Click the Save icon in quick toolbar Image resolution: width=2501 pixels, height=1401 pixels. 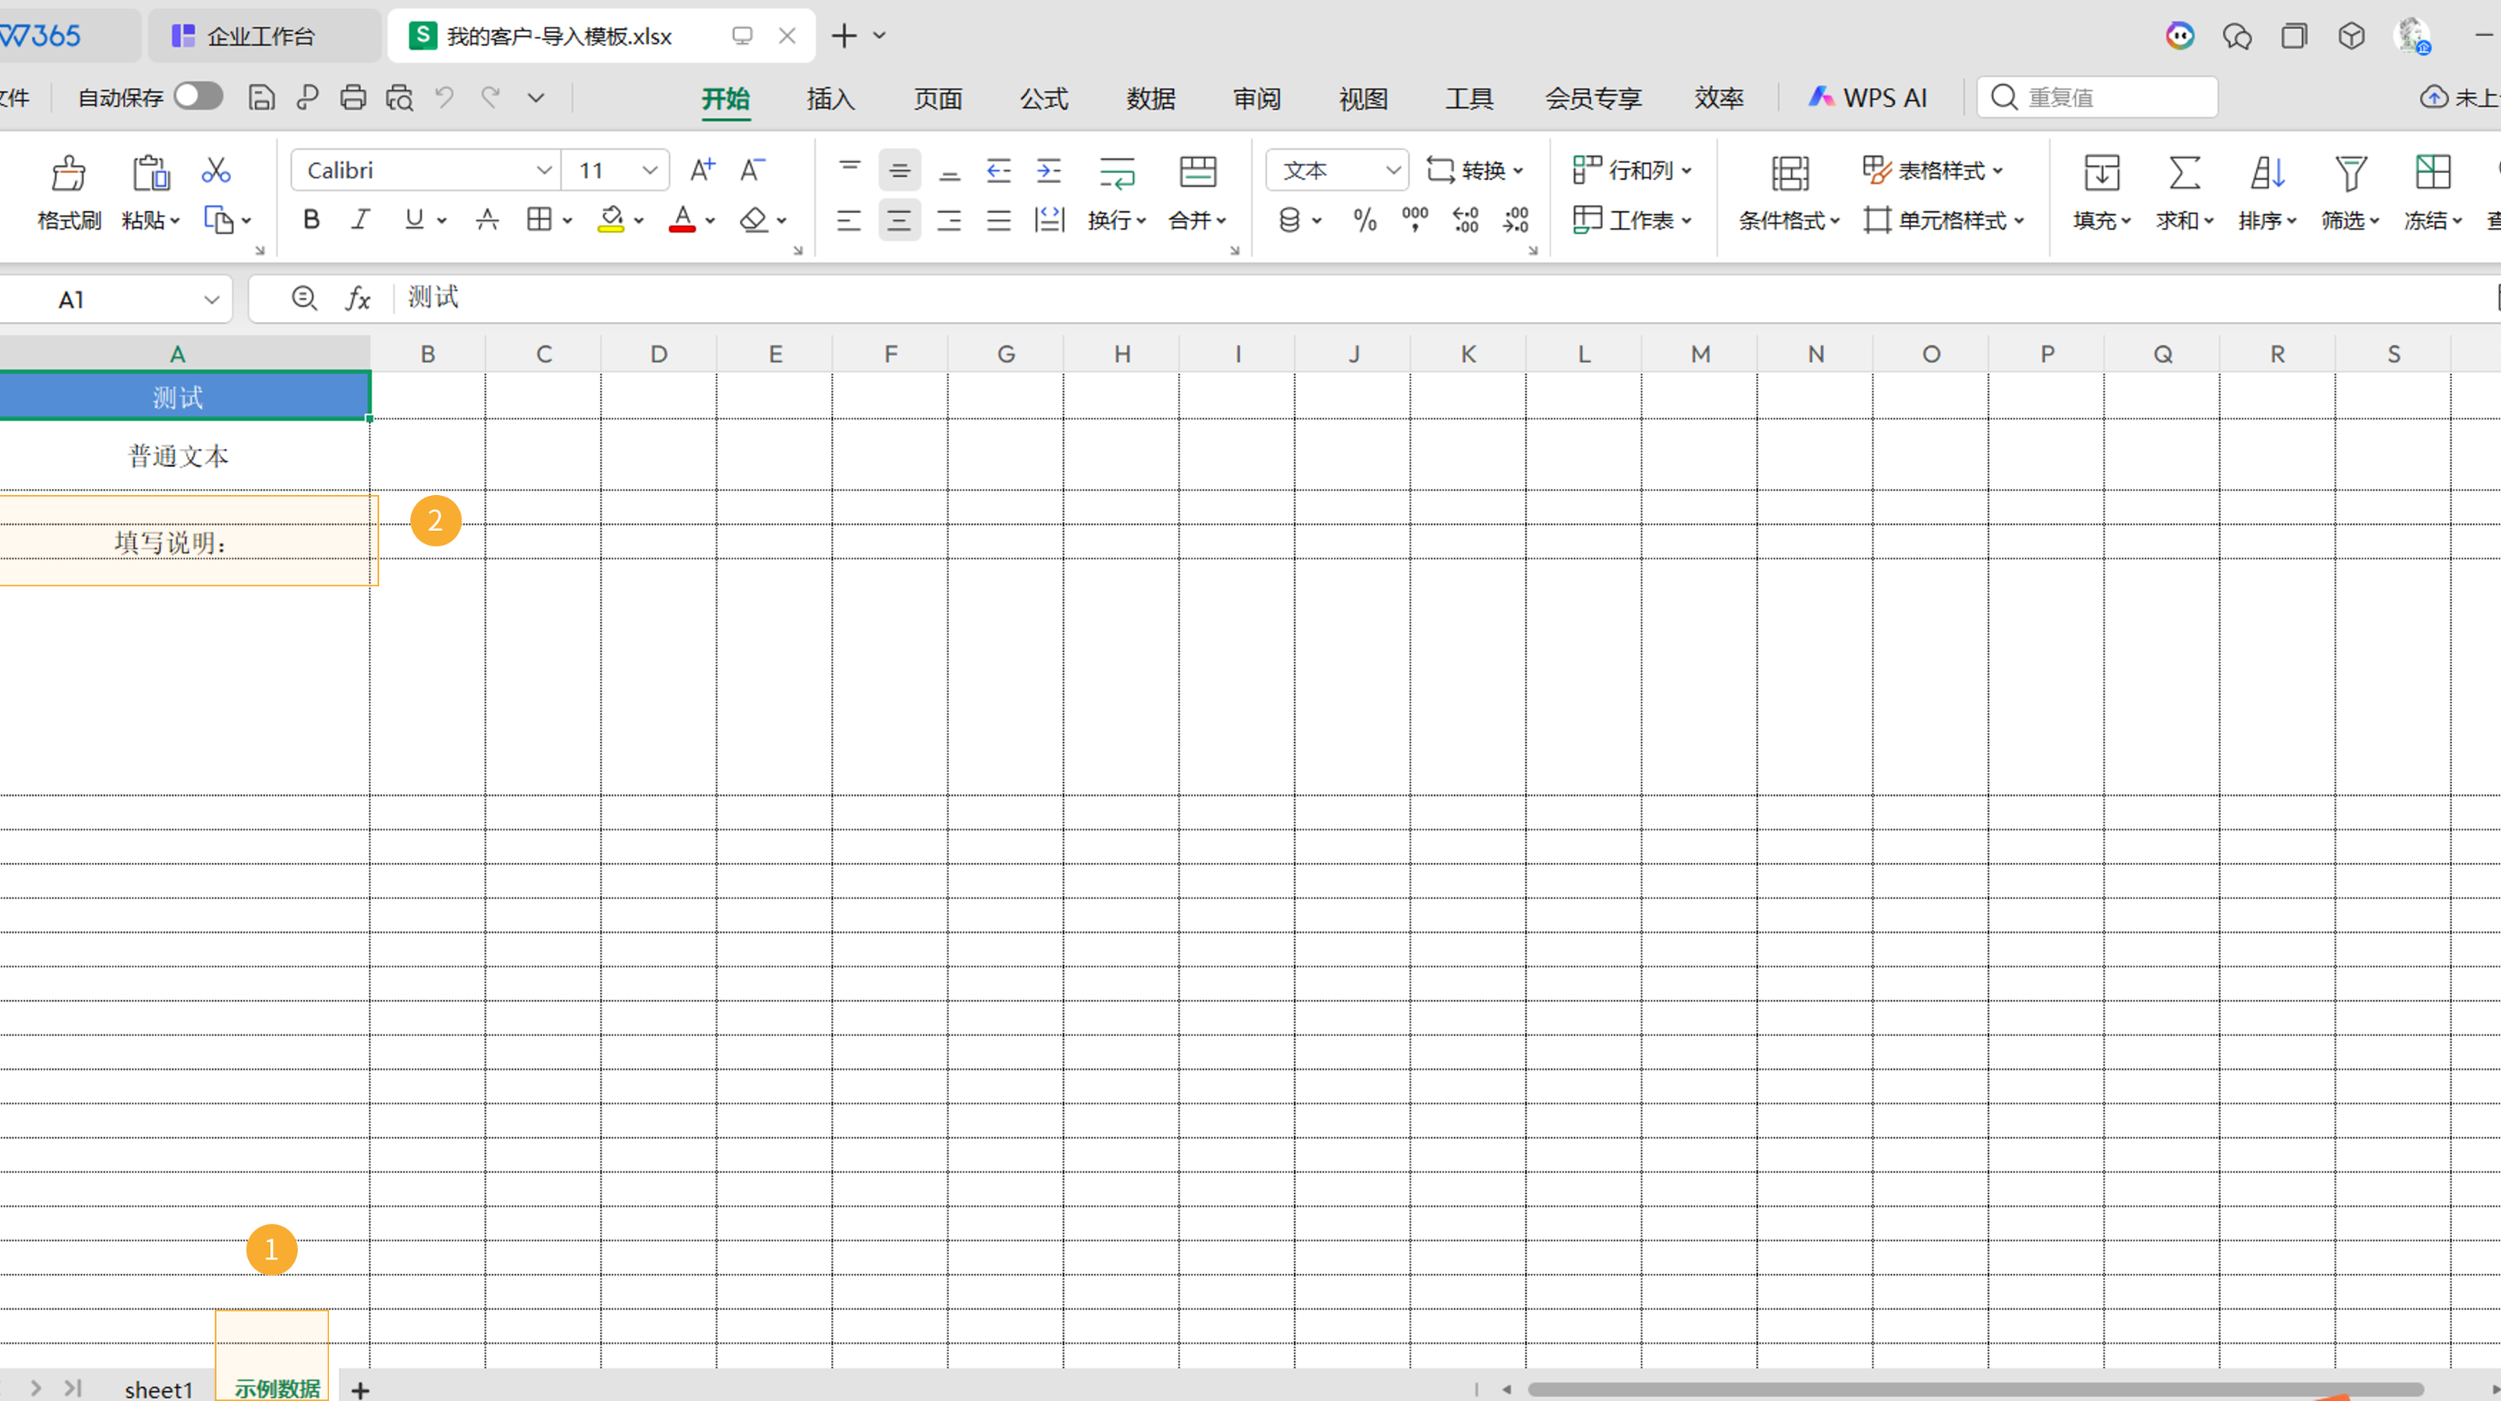[261, 97]
